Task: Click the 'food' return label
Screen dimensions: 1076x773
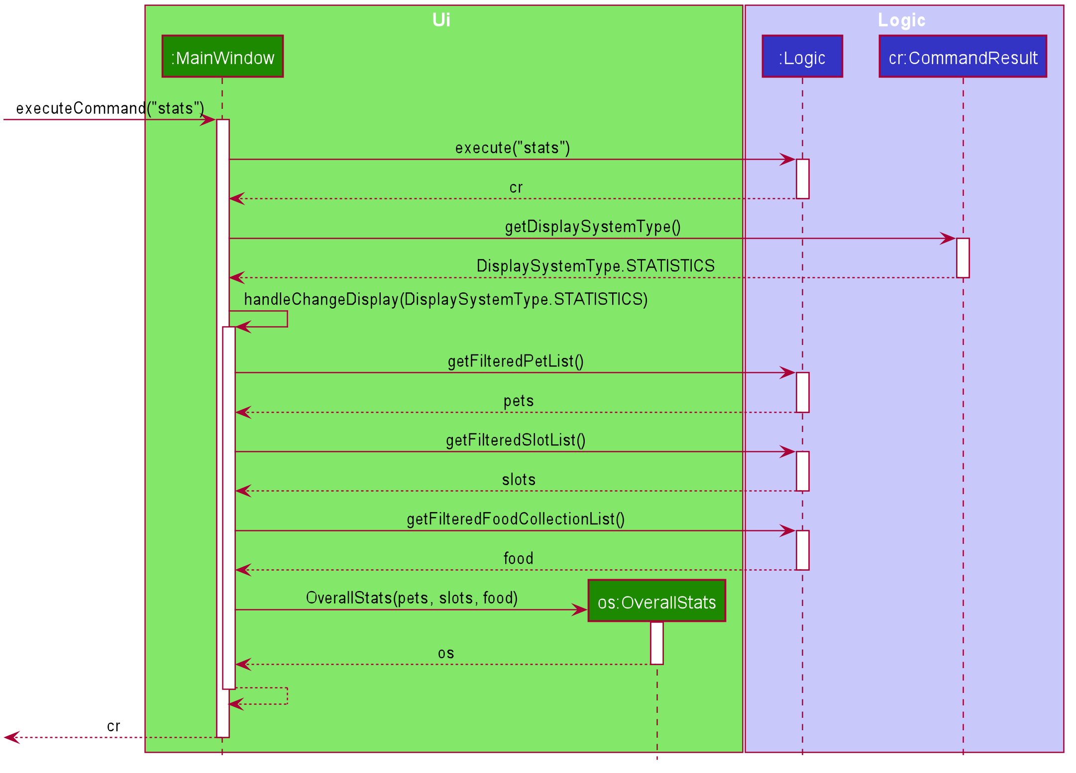Action: point(519,559)
